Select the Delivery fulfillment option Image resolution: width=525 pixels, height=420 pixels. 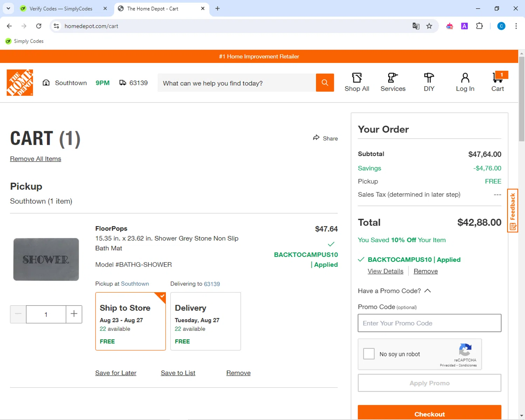(205, 321)
